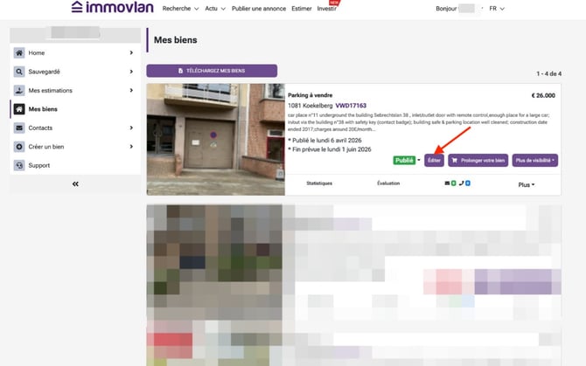Open the Évaluation tab
The image size is (586, 366).
pyautogui.click(x=388, y=184)
